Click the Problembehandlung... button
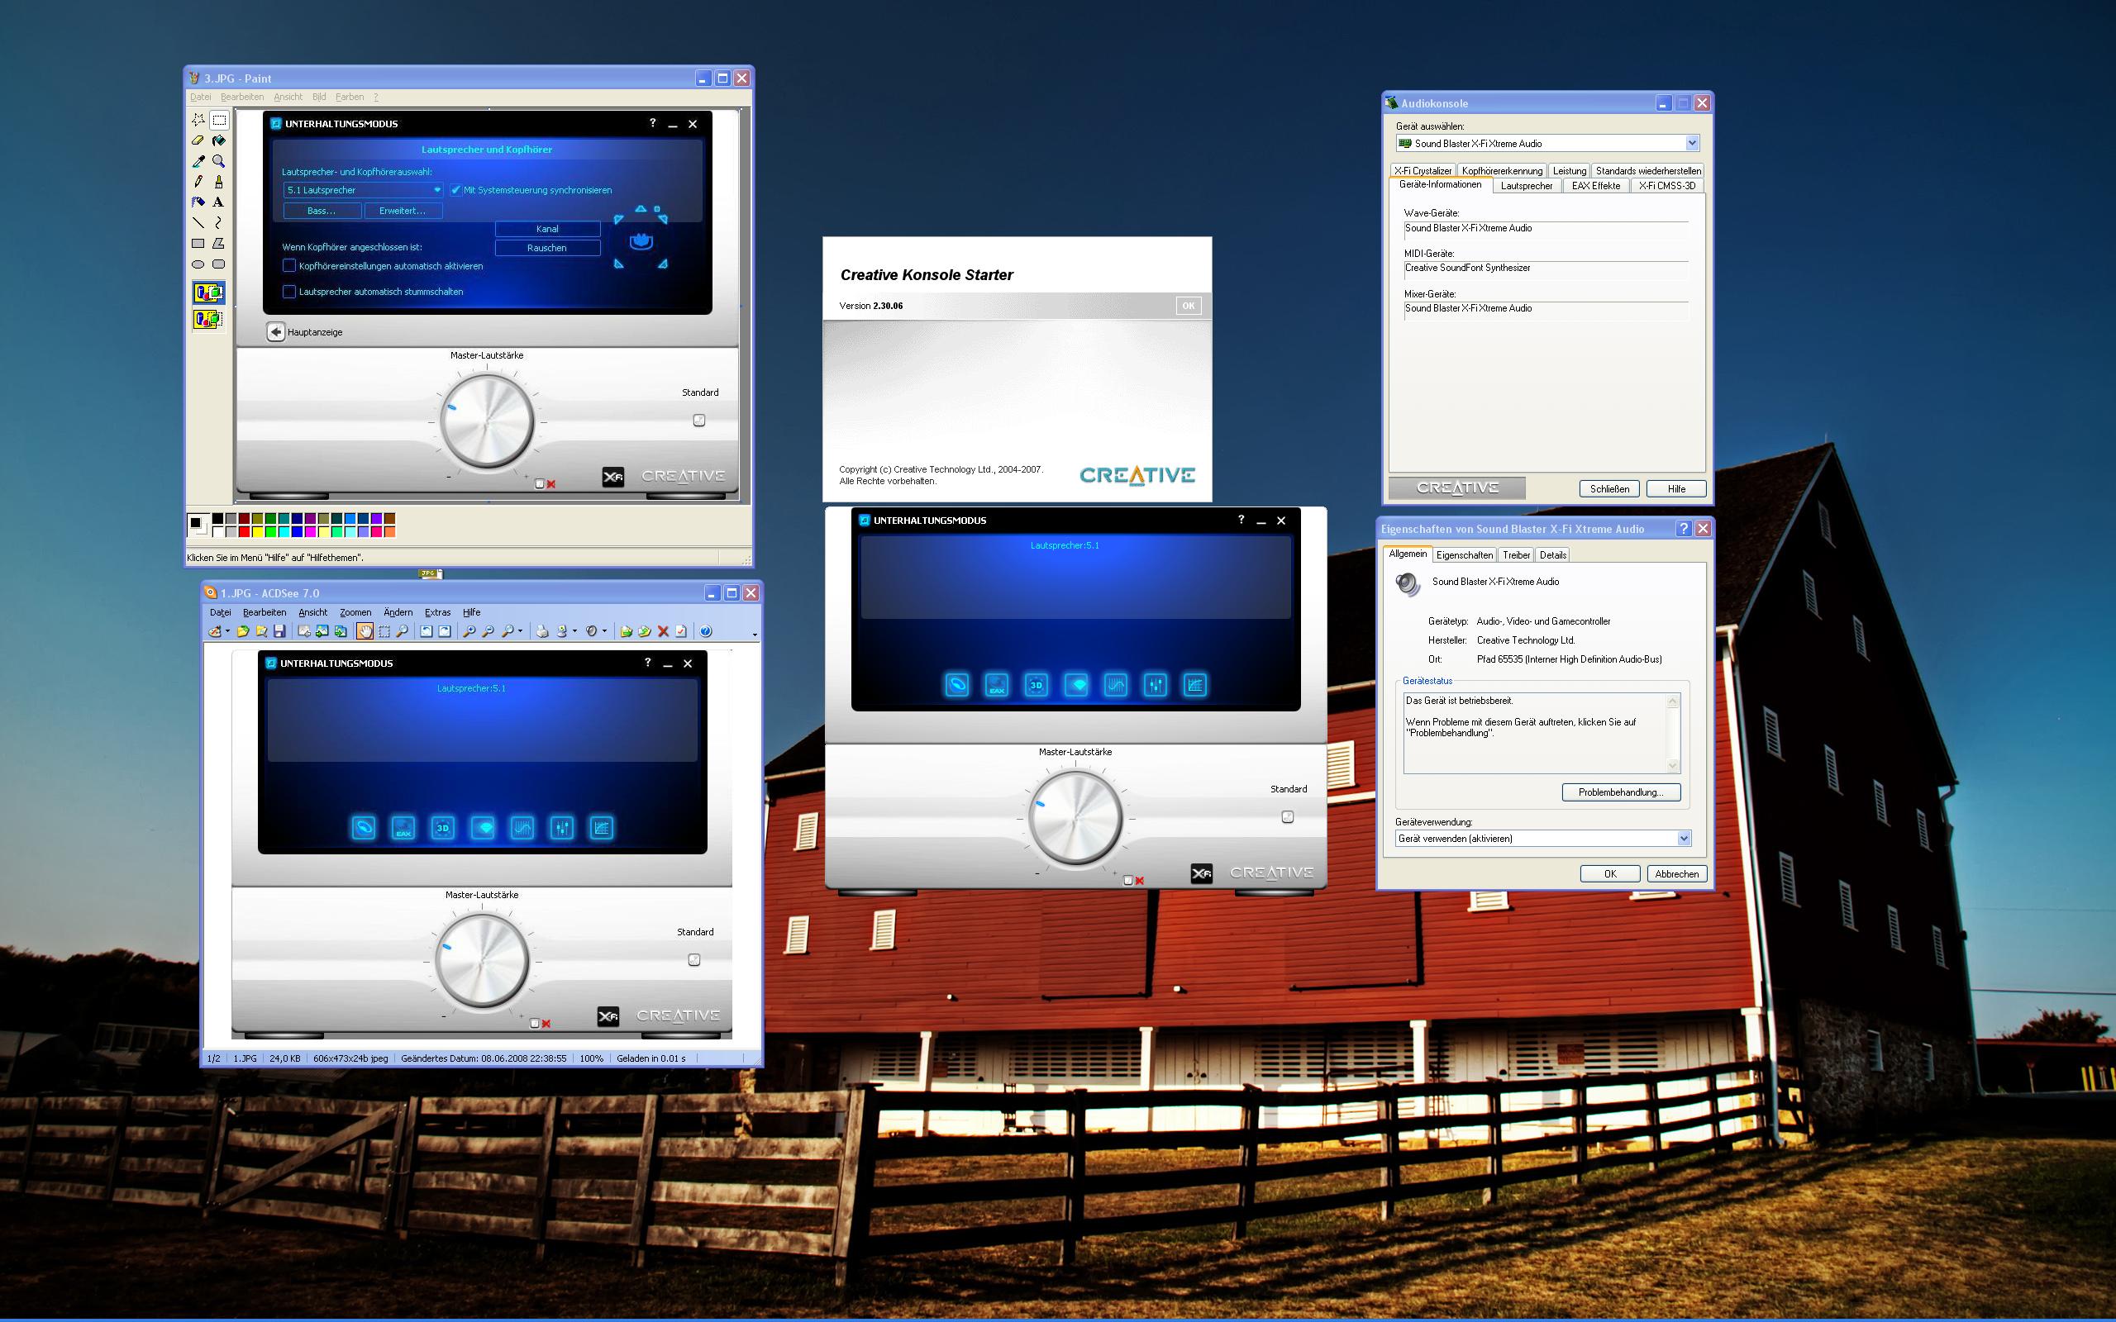Viewport: 2116px width, 1322px height. point(1620,792)
